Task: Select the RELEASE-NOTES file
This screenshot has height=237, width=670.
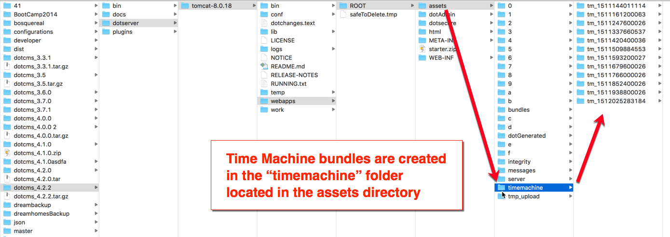Action: pyautogui.click(x=294, y=75)
